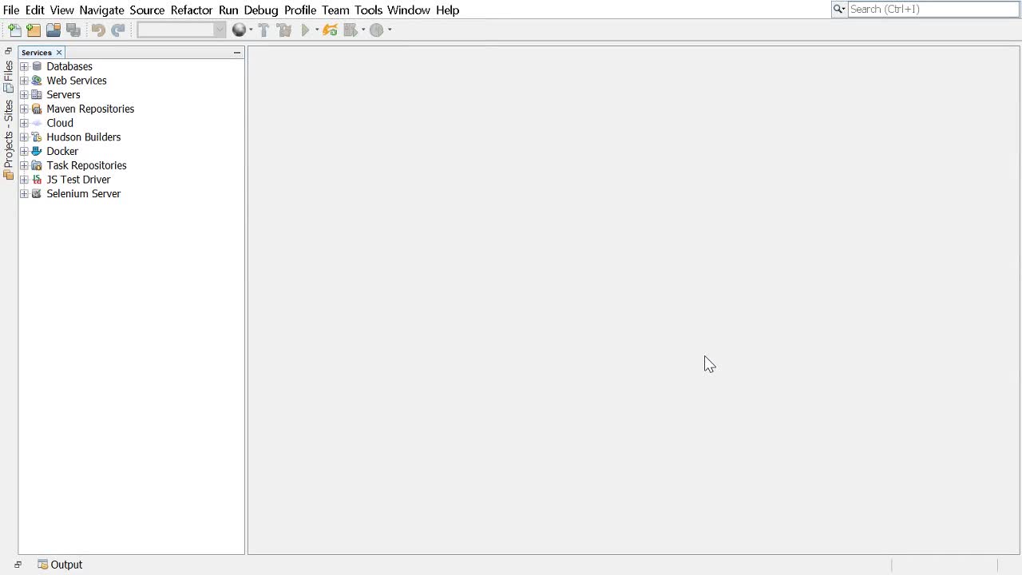Viewport: 1022px width, 575px height.
Task: Open the Run menu
Action: coord(228,10)
